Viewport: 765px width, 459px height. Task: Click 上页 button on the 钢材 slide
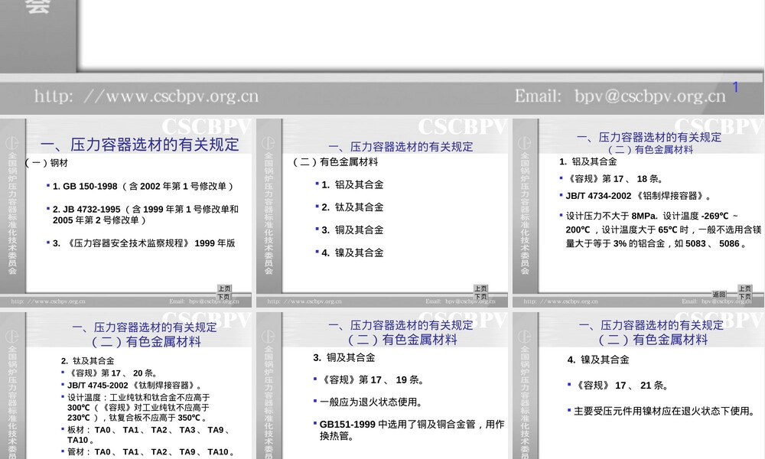[224, 288]
